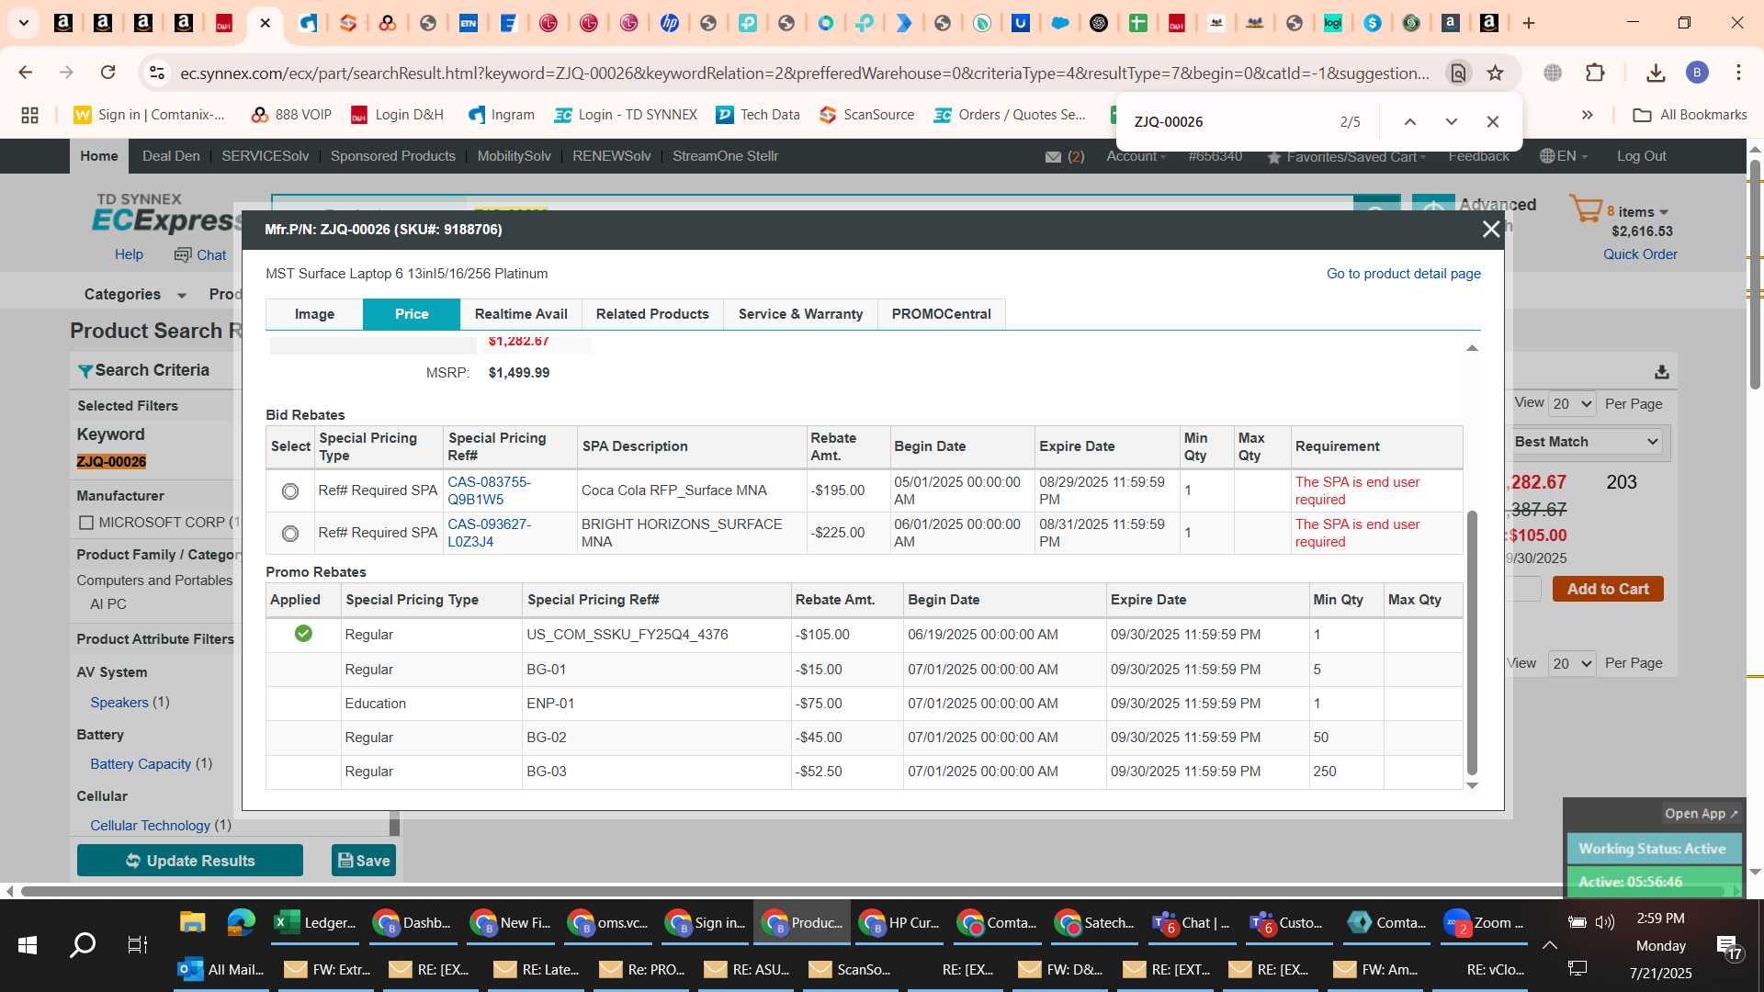Open the Related Products tab

[652, 314]
